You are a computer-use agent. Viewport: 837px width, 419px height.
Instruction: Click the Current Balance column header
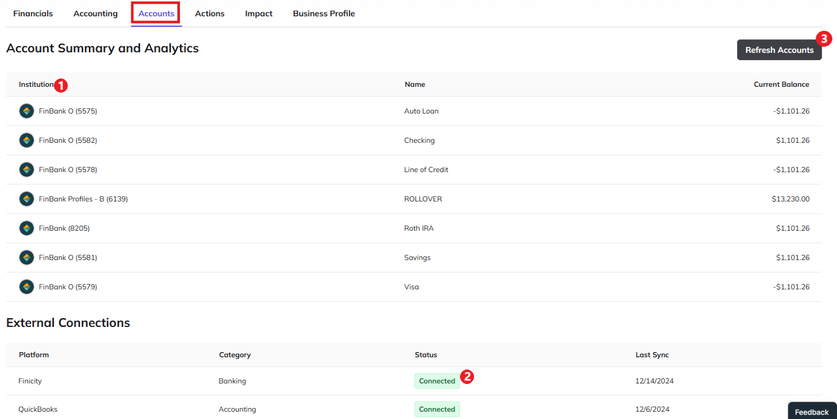782,84
